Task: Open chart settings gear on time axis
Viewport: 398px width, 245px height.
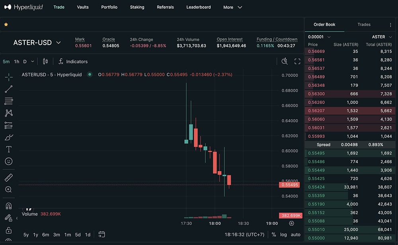Action: coord(291,223)
